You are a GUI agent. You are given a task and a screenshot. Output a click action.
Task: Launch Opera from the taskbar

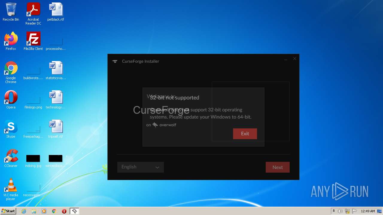tap(64, 211)
